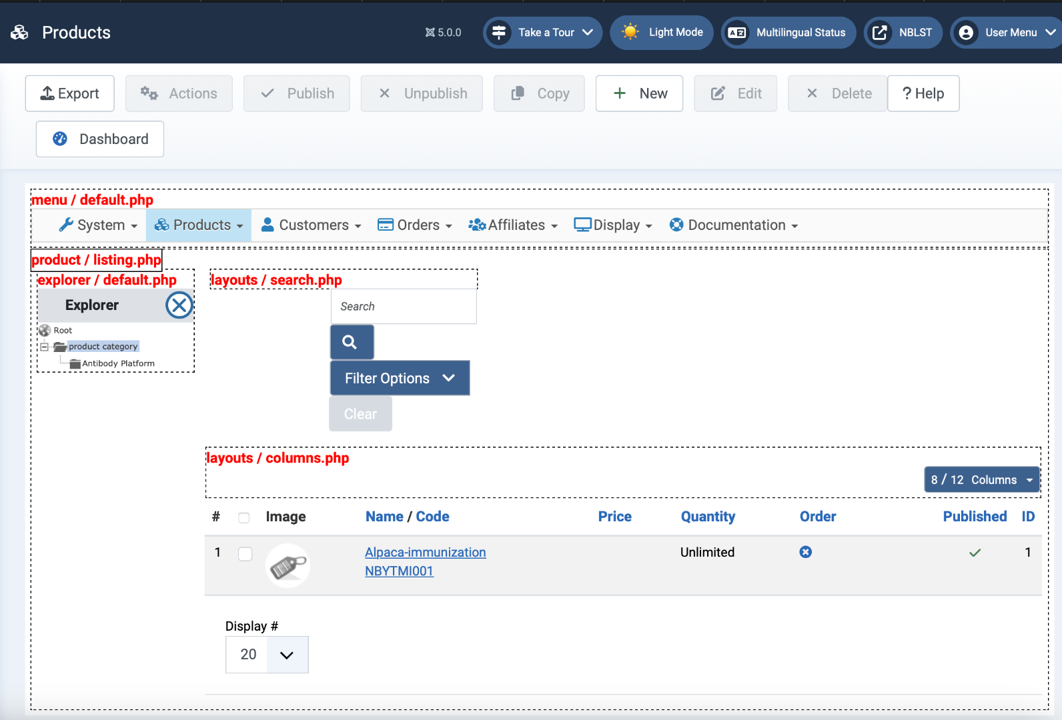Sort by Price column header

pos(614,517)
